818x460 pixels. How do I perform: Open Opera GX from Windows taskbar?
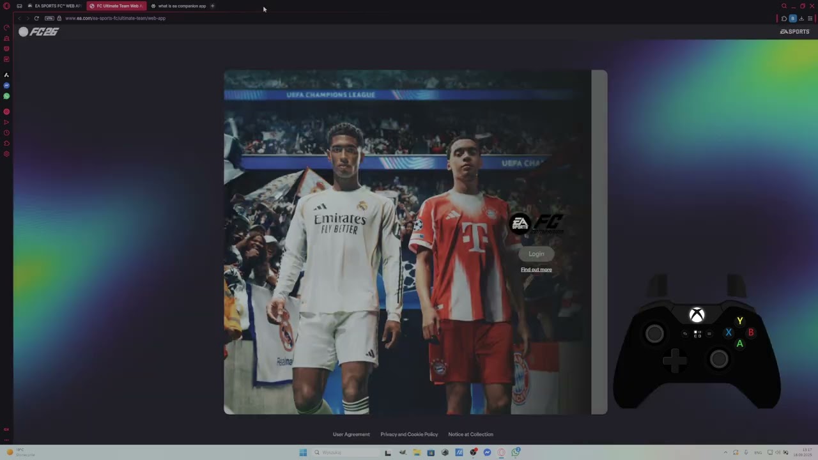click(502, 452)
